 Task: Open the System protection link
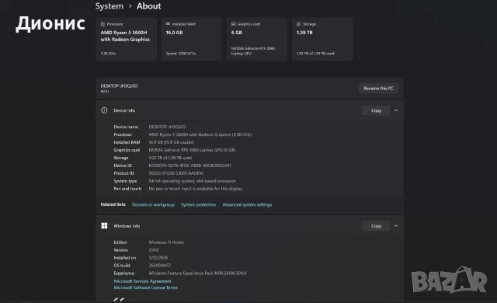[199, 205]
